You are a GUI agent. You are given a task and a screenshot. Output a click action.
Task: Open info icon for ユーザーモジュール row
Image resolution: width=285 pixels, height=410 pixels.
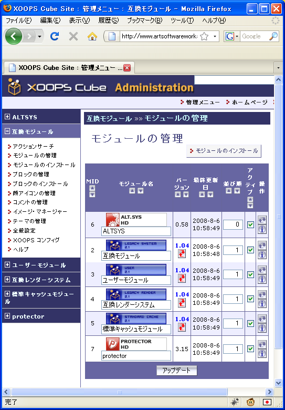262,279
